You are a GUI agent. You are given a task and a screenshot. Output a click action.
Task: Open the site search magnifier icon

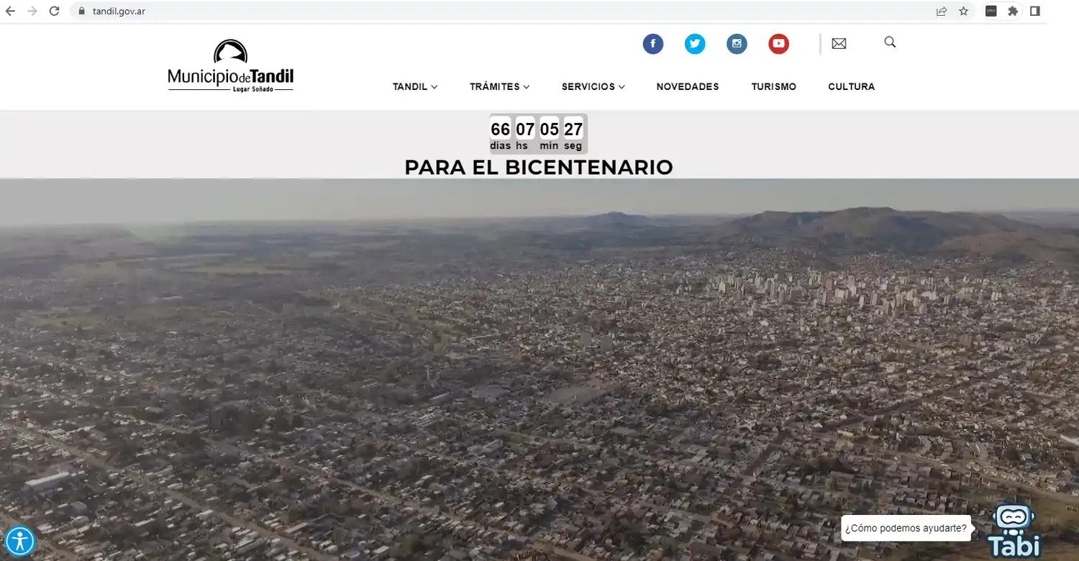(x=890, y=42)
